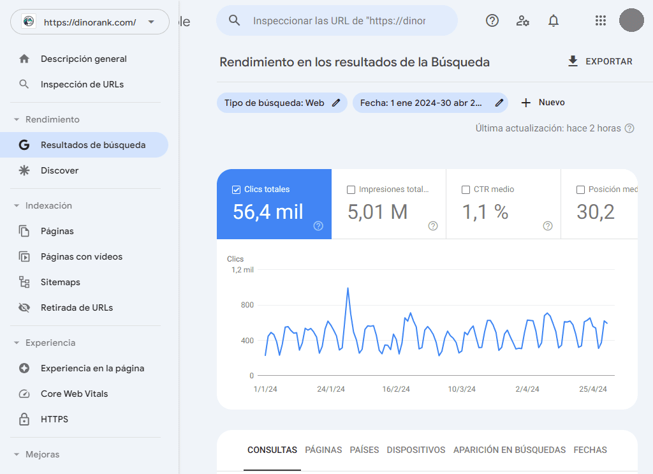Collapse the Indexación sidebar section
This screenshot has width=653, height=474.
[x=15, y=205]
